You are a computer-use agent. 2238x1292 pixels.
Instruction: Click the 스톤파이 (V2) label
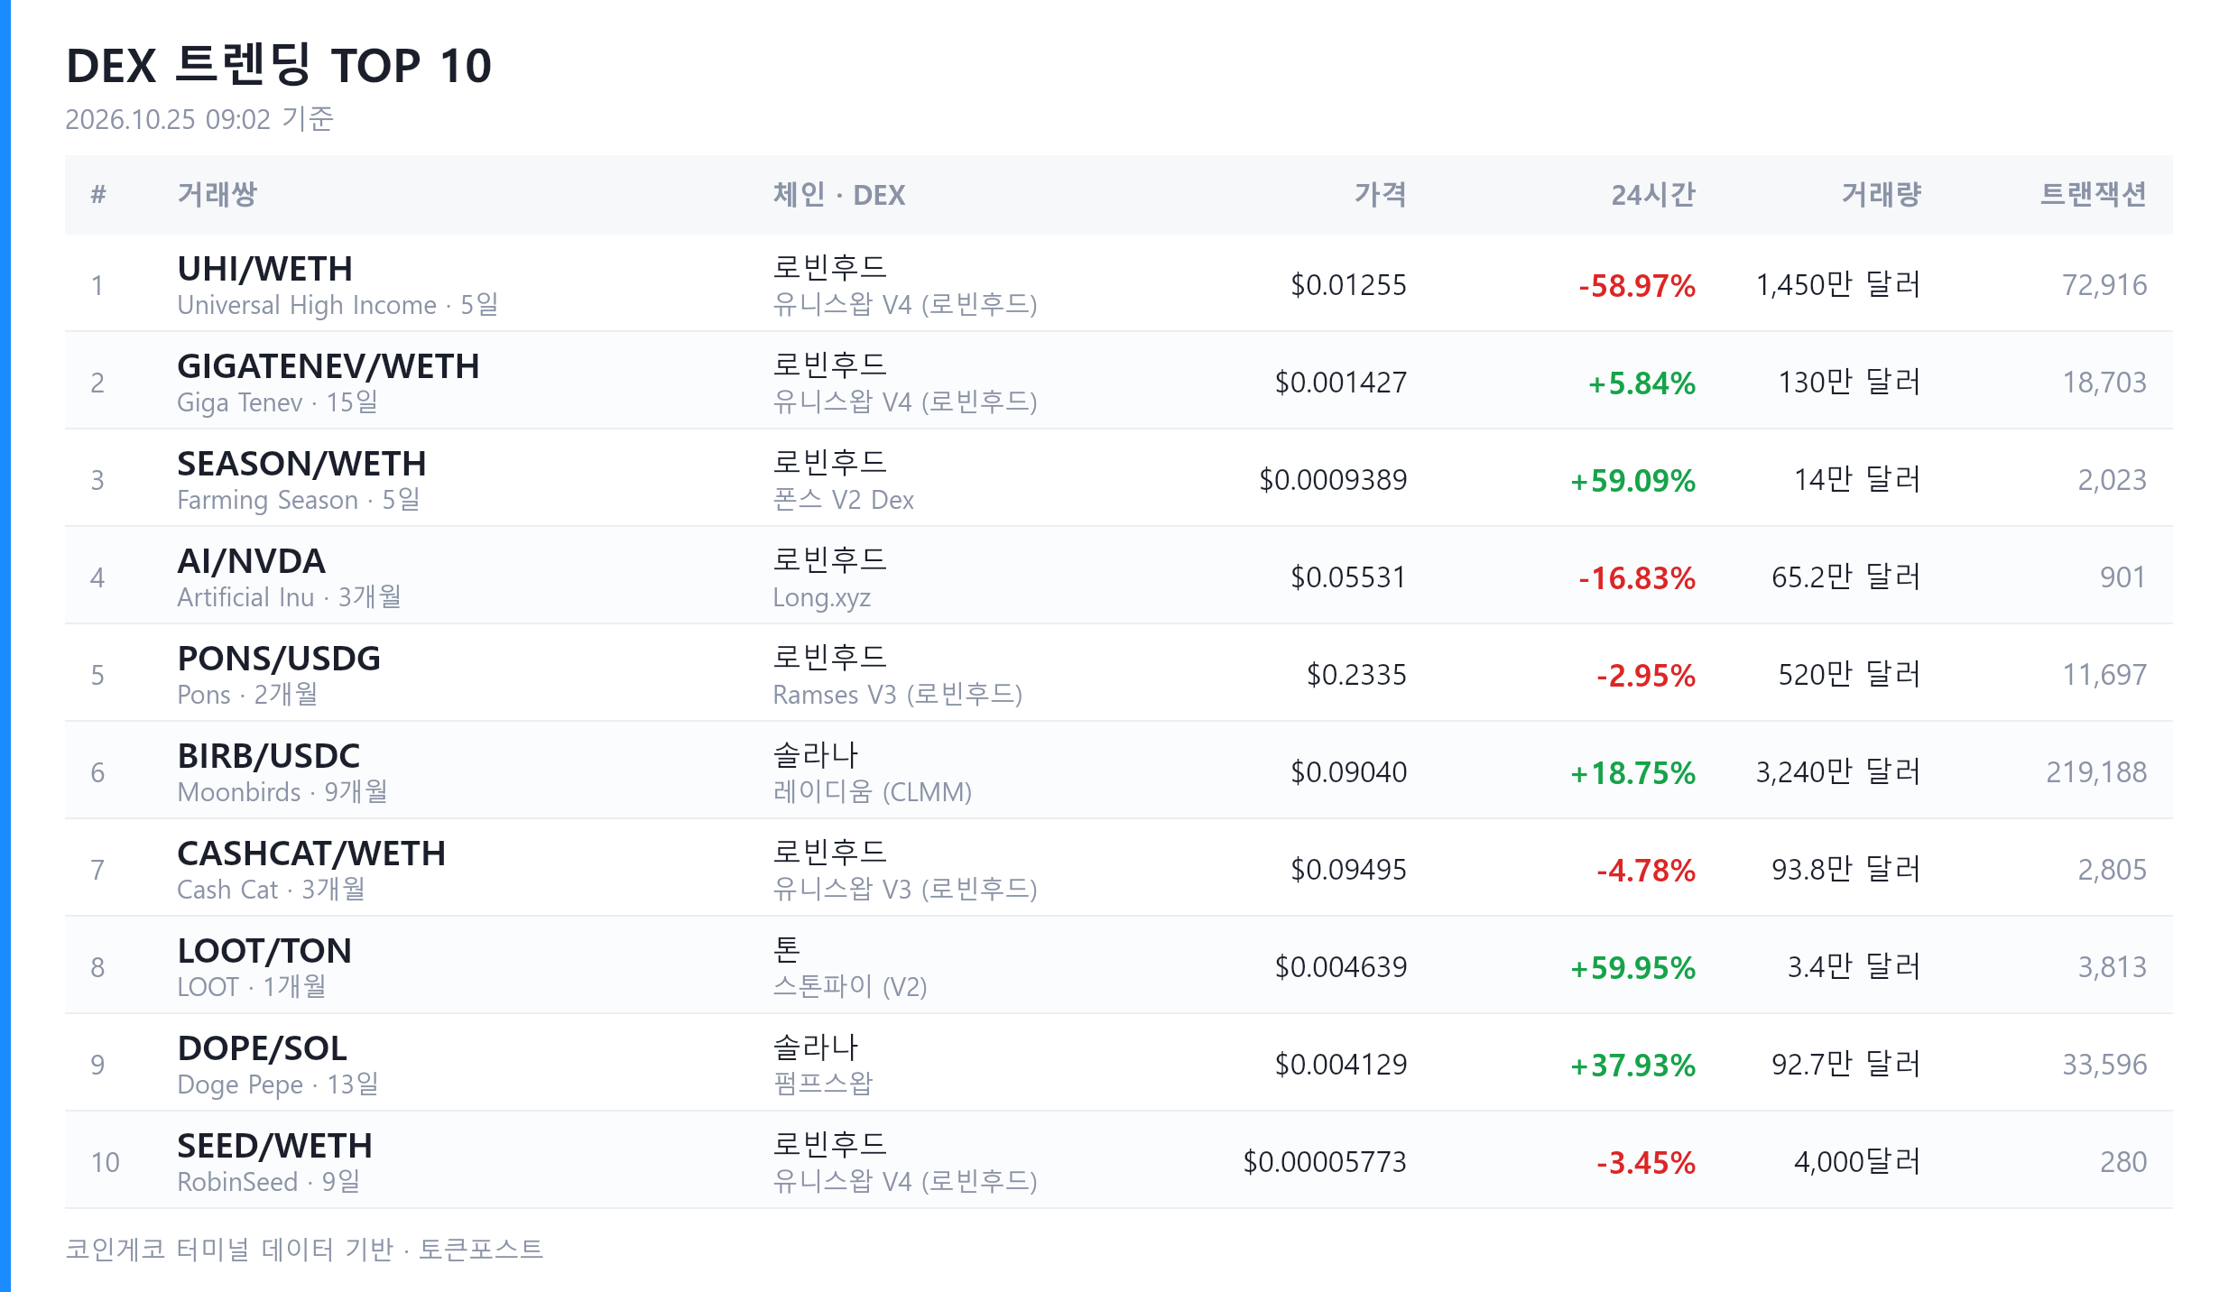[850, 987]
